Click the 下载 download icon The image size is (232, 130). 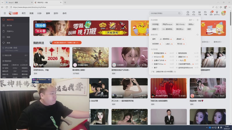click(200, 13)
